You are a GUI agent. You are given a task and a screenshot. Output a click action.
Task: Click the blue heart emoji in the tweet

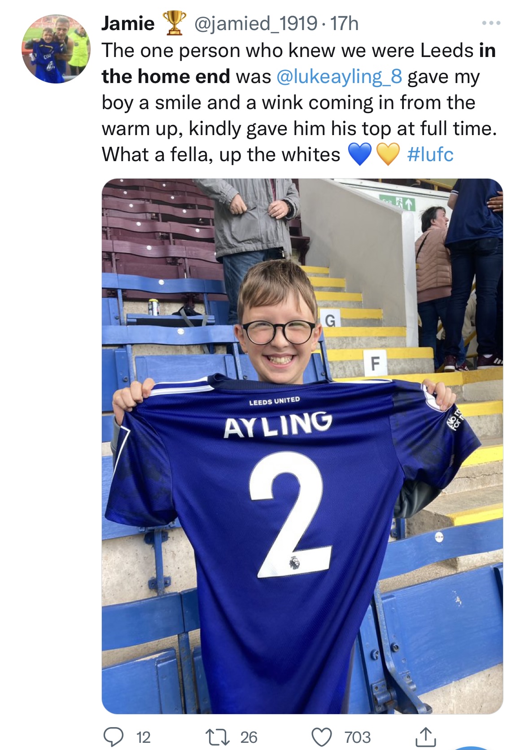pyautogui.click(x=360, y=155)
